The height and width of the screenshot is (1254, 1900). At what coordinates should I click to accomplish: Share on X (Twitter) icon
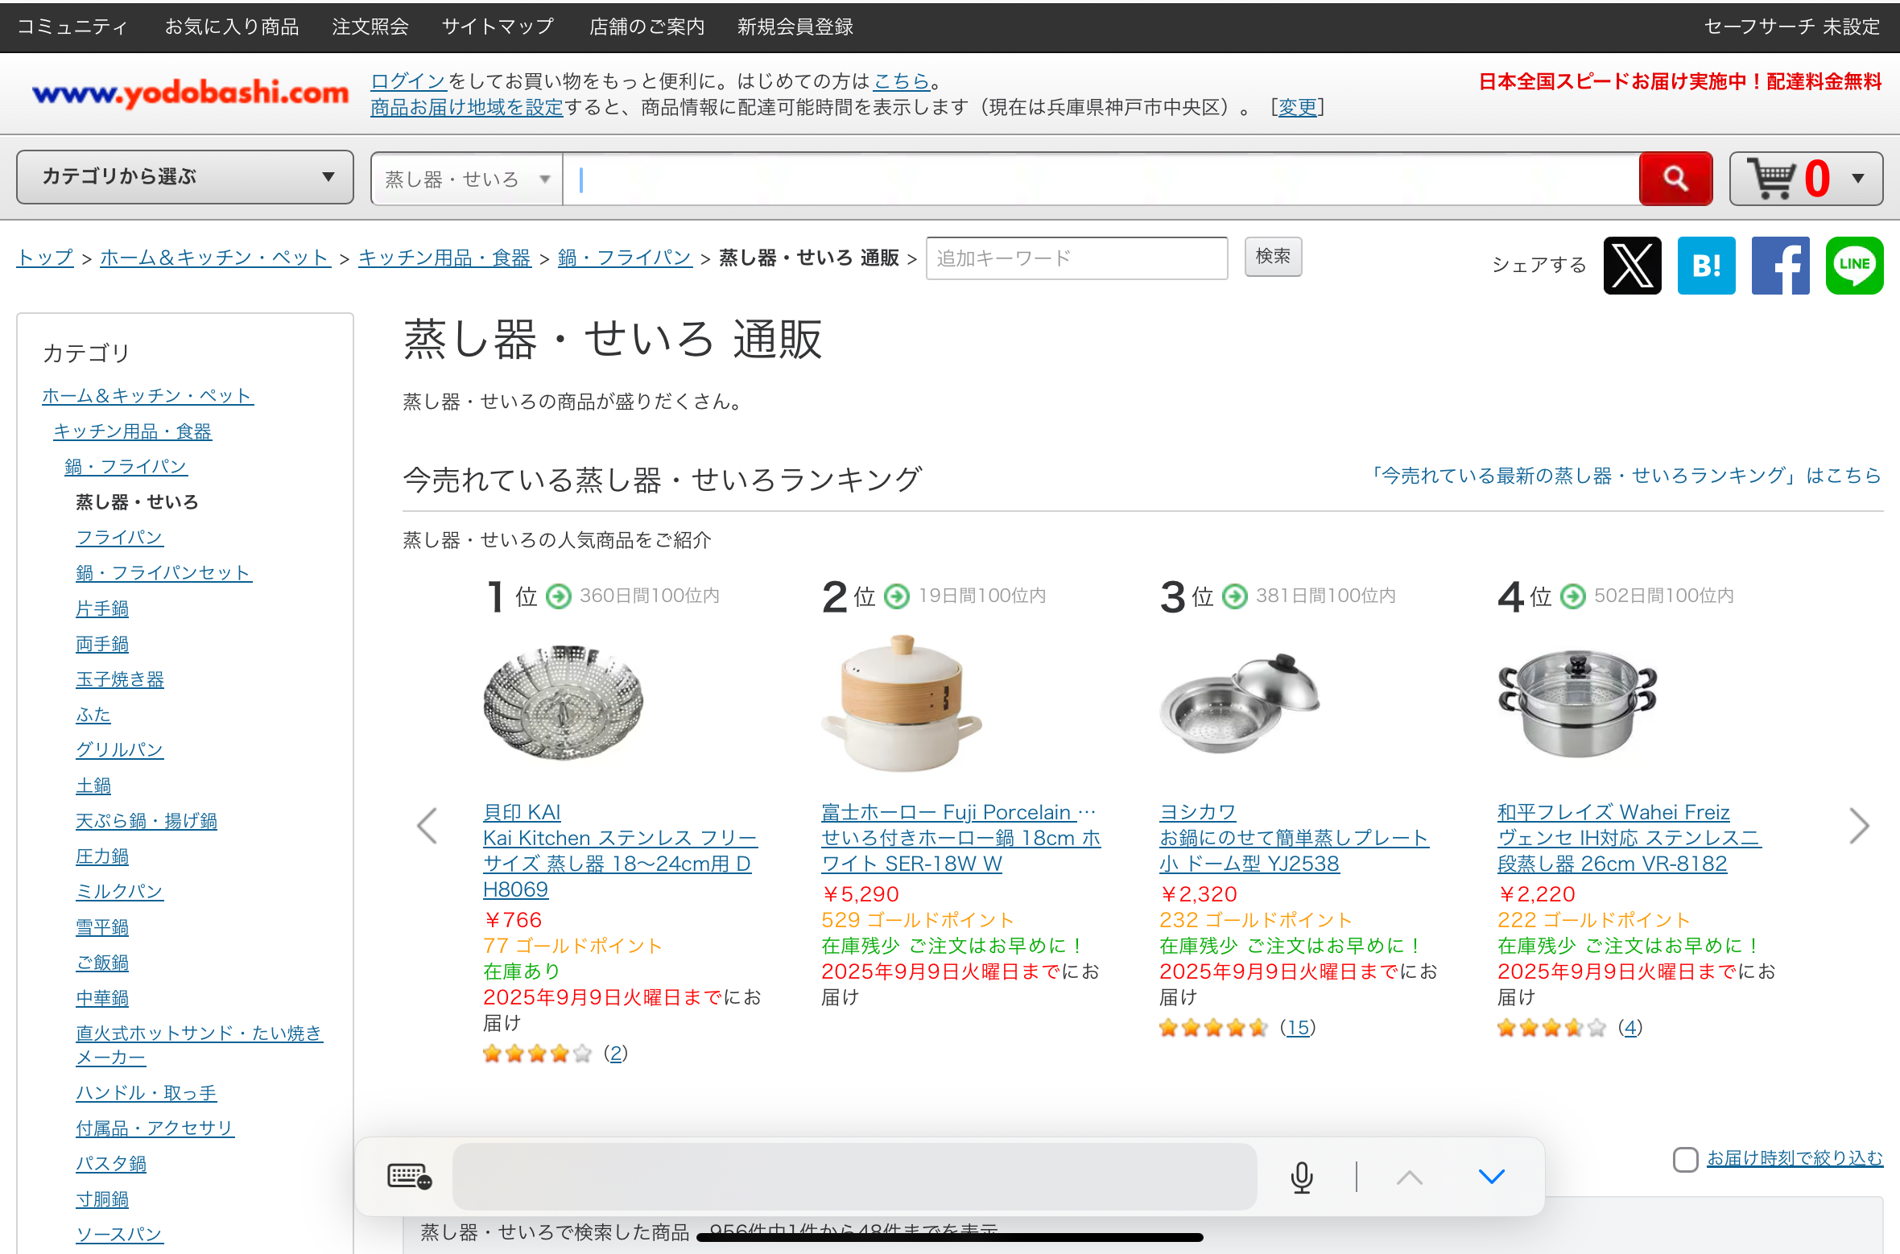(1632, 265)
